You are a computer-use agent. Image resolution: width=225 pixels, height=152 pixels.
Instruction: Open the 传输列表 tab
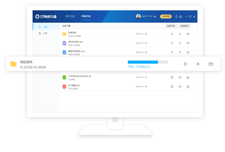(x=86, y=16)
